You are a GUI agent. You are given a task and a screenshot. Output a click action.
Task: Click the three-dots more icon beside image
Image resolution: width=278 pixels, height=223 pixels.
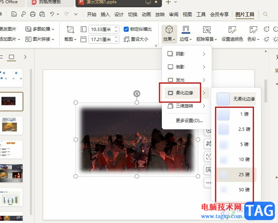pos(209,183)
